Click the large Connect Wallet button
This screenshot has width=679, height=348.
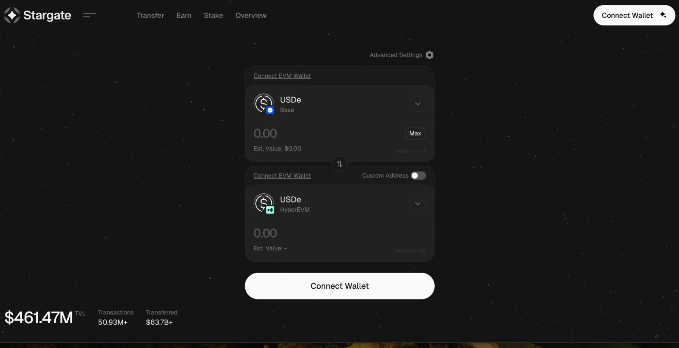340,286
